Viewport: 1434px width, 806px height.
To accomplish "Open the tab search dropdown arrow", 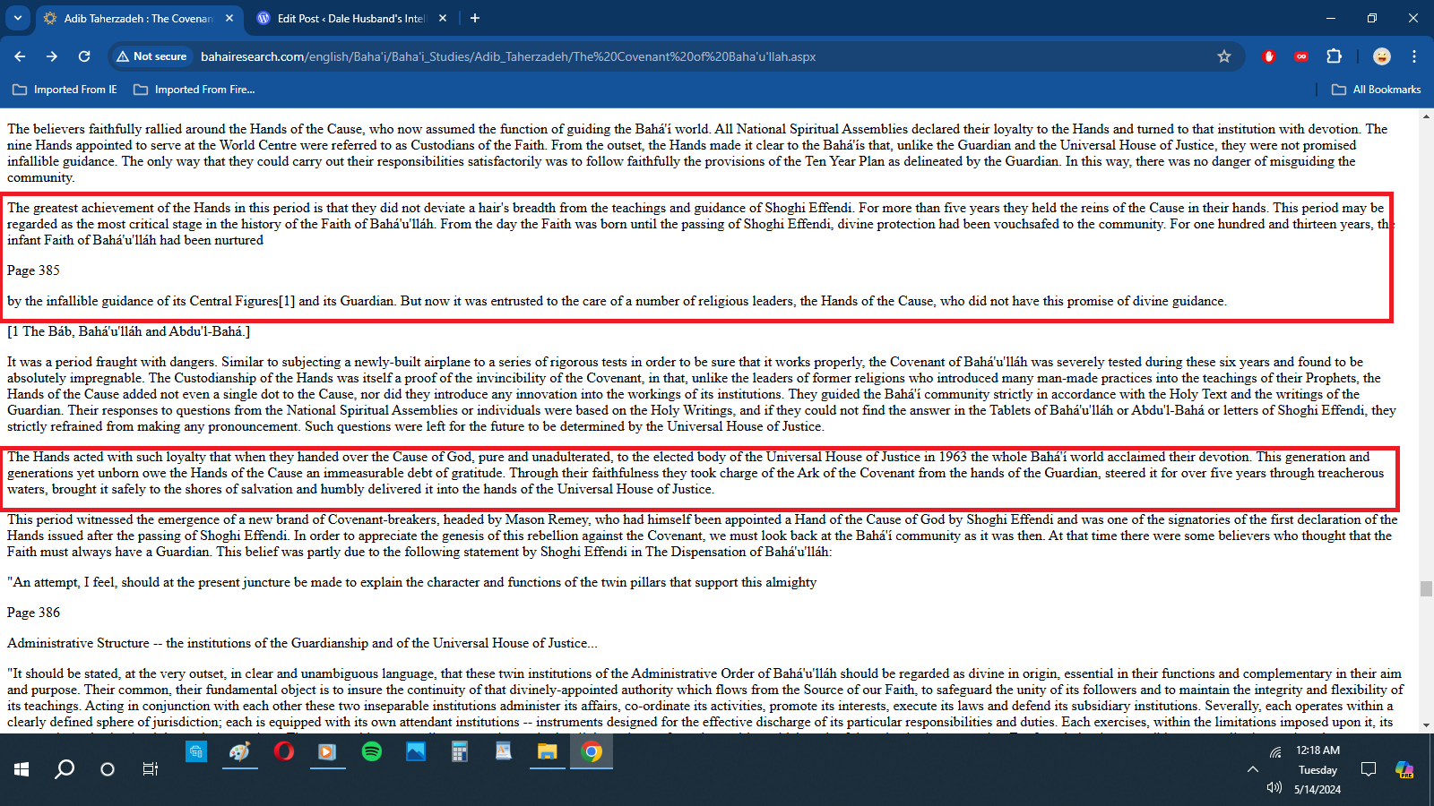I will [x=18, y=18].
